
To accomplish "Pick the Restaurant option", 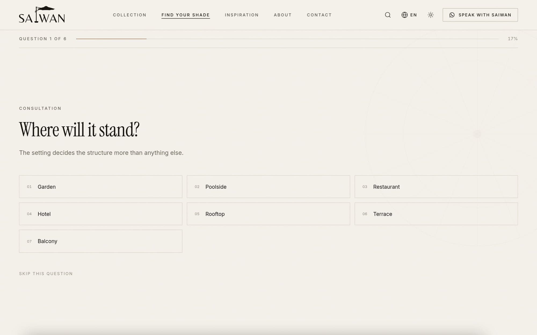I will click(x=436, y=187).
